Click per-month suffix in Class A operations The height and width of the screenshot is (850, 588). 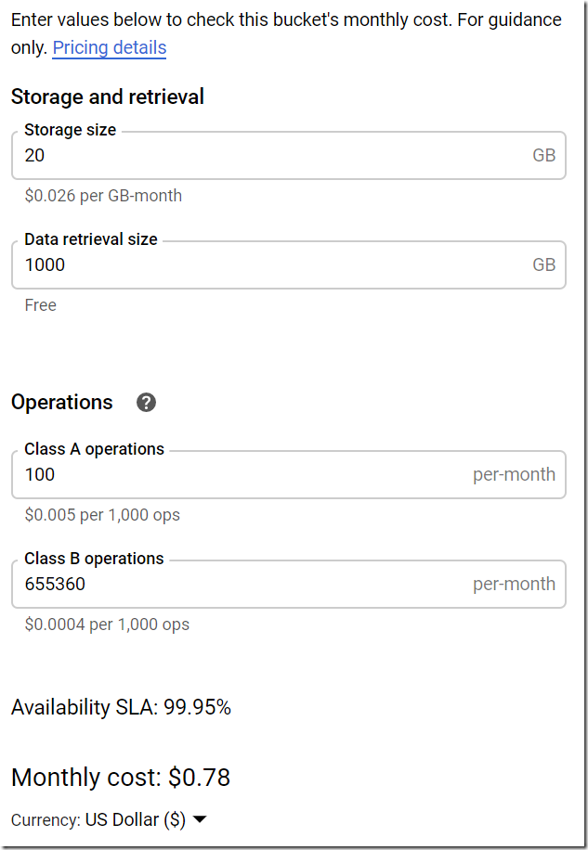pyautogui.click(x=514, y=474)
